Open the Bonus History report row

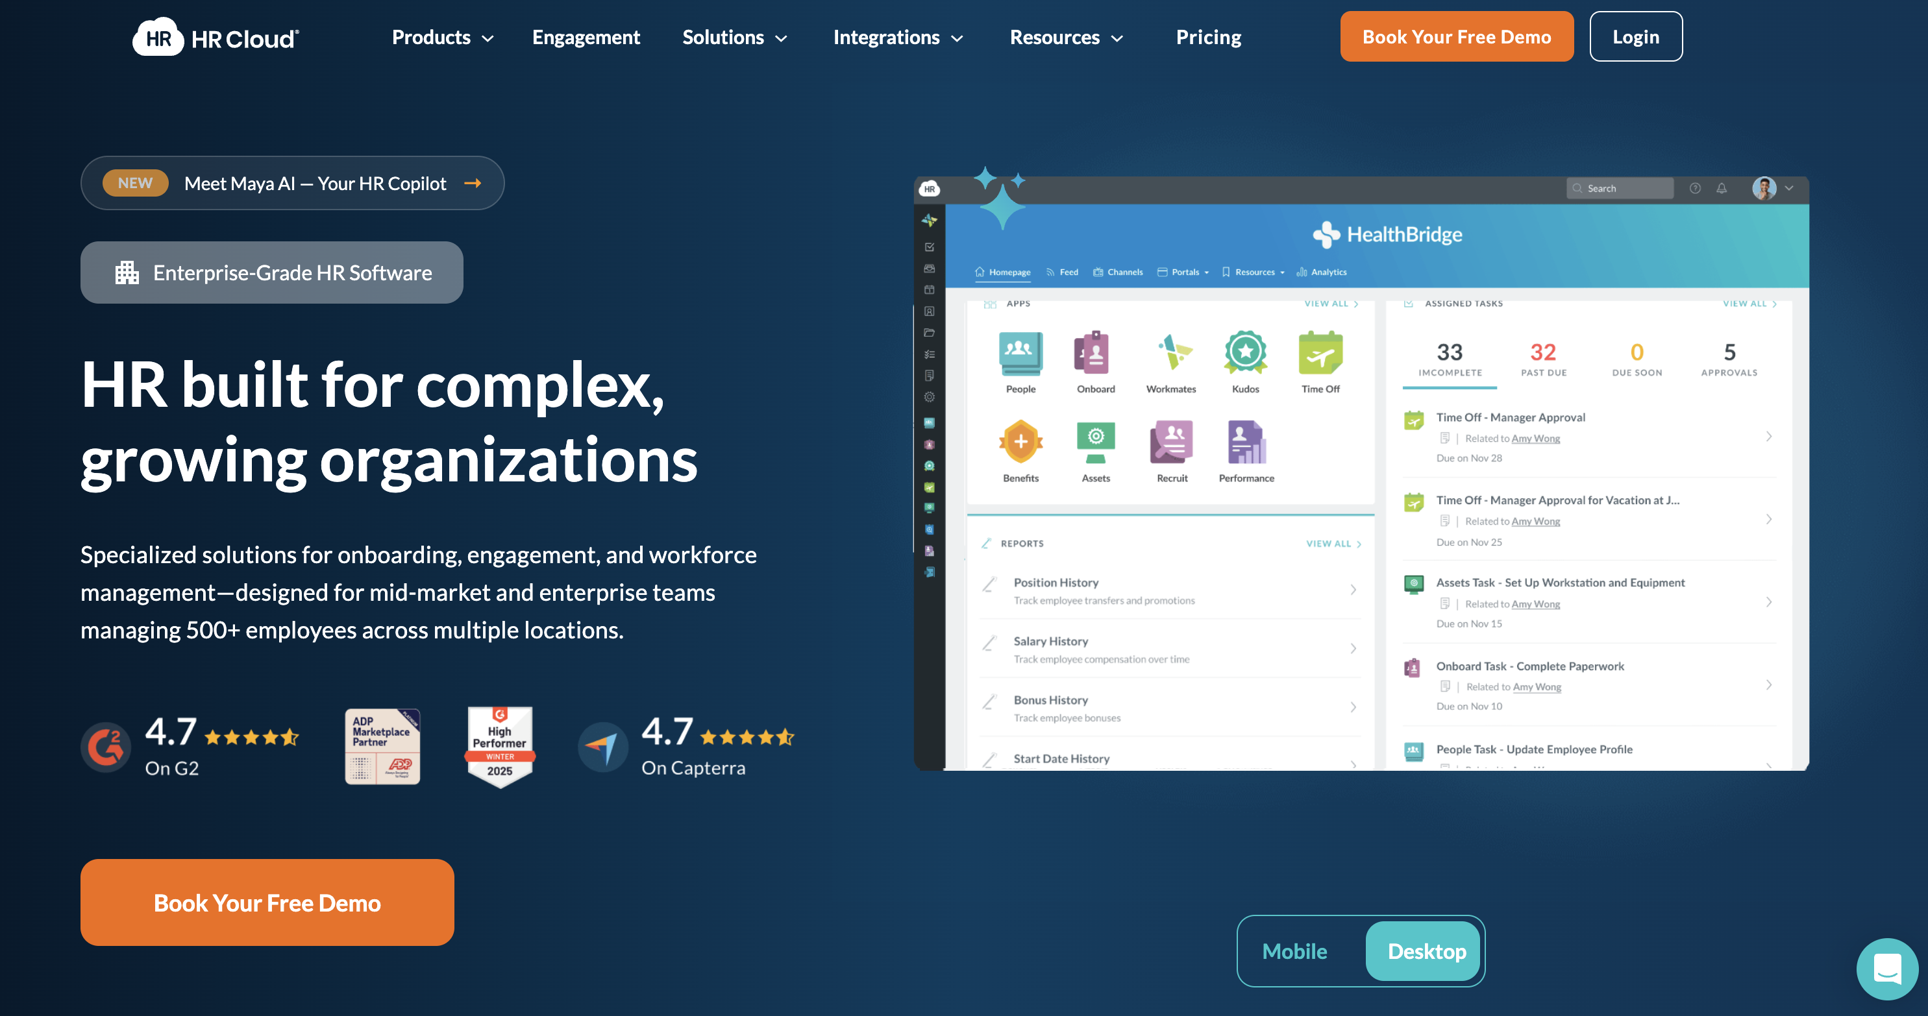(x=1170, y=708)
